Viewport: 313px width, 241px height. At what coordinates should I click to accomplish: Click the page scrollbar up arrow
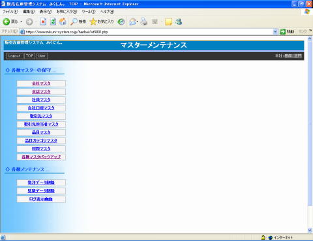(x=310, y=38)
